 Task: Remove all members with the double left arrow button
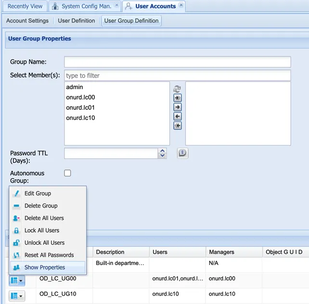pos(177,126)
